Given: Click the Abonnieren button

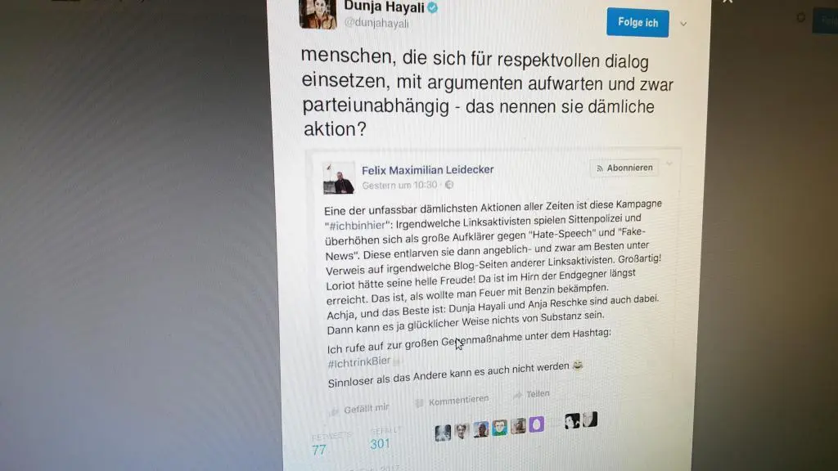Looking at the screenshot, I should pyautogui.click(x=624, y=168).
